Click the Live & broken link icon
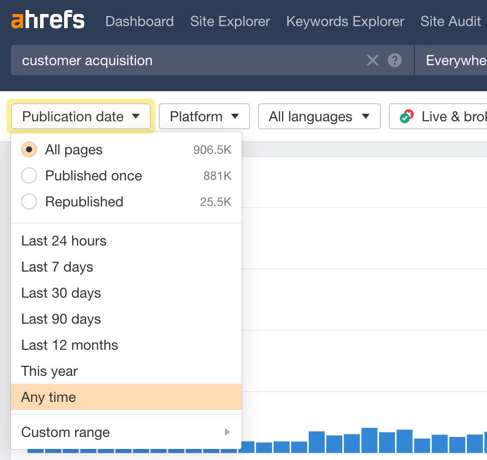 (406, 117)
